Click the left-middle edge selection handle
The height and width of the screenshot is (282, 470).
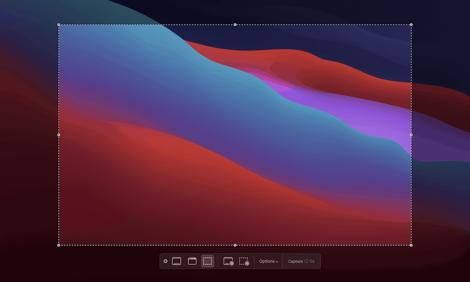59,135
